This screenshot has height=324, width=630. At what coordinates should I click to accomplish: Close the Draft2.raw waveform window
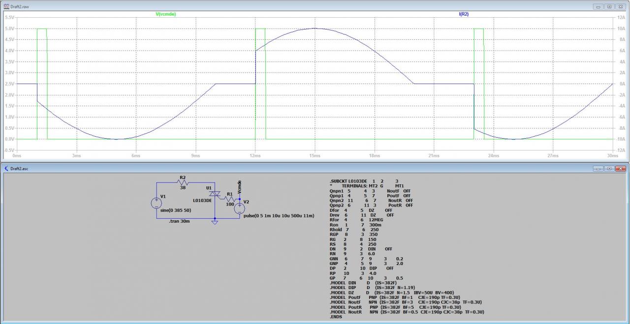620,6
